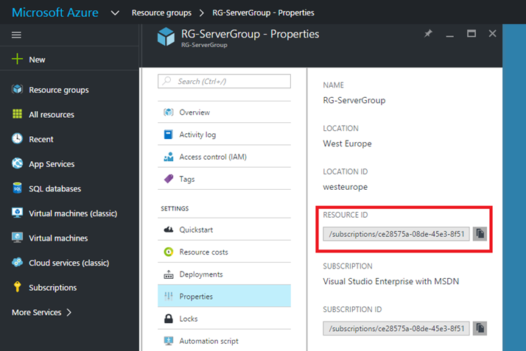Open the Access control (IAM) menu item
This screenshot has width=526, height=351.
224,157
